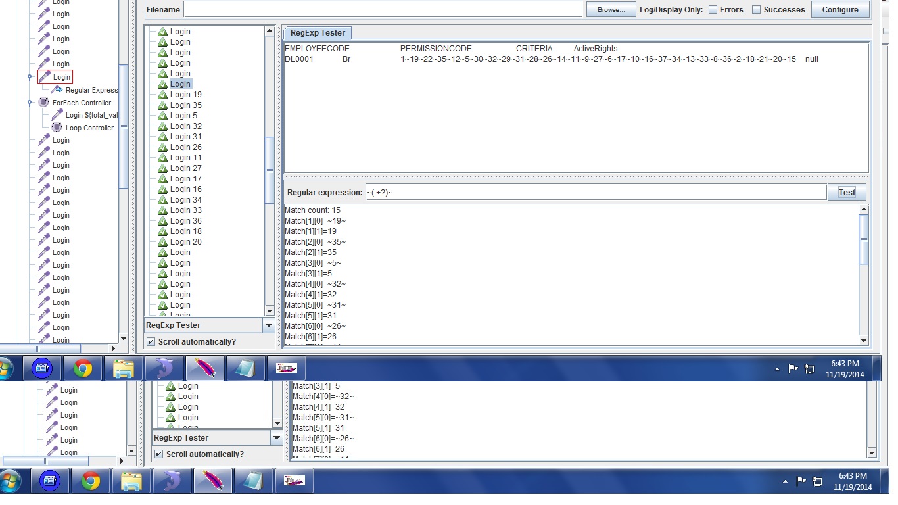Open Google Chrome from the taskbar

click(x=83, y=368)
